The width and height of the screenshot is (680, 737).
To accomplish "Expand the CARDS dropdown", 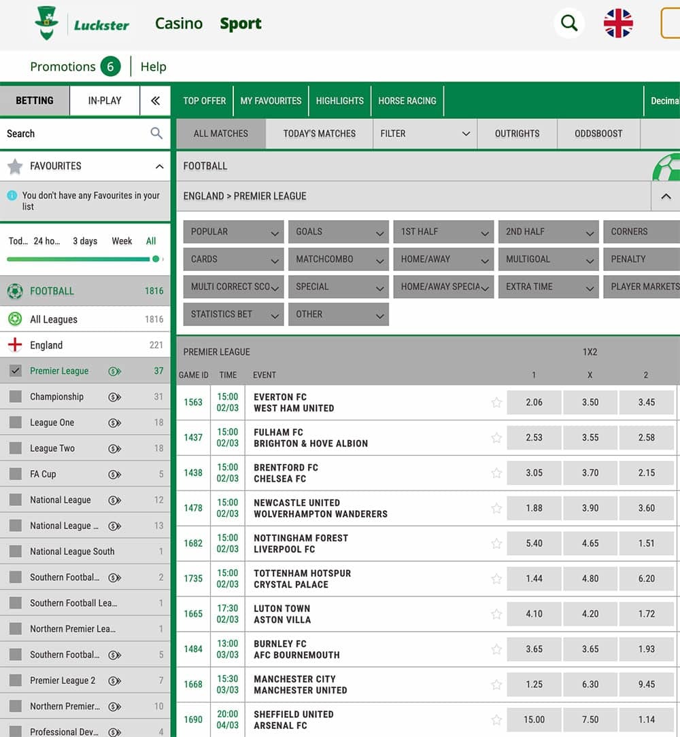I will [x=233, y=259].
